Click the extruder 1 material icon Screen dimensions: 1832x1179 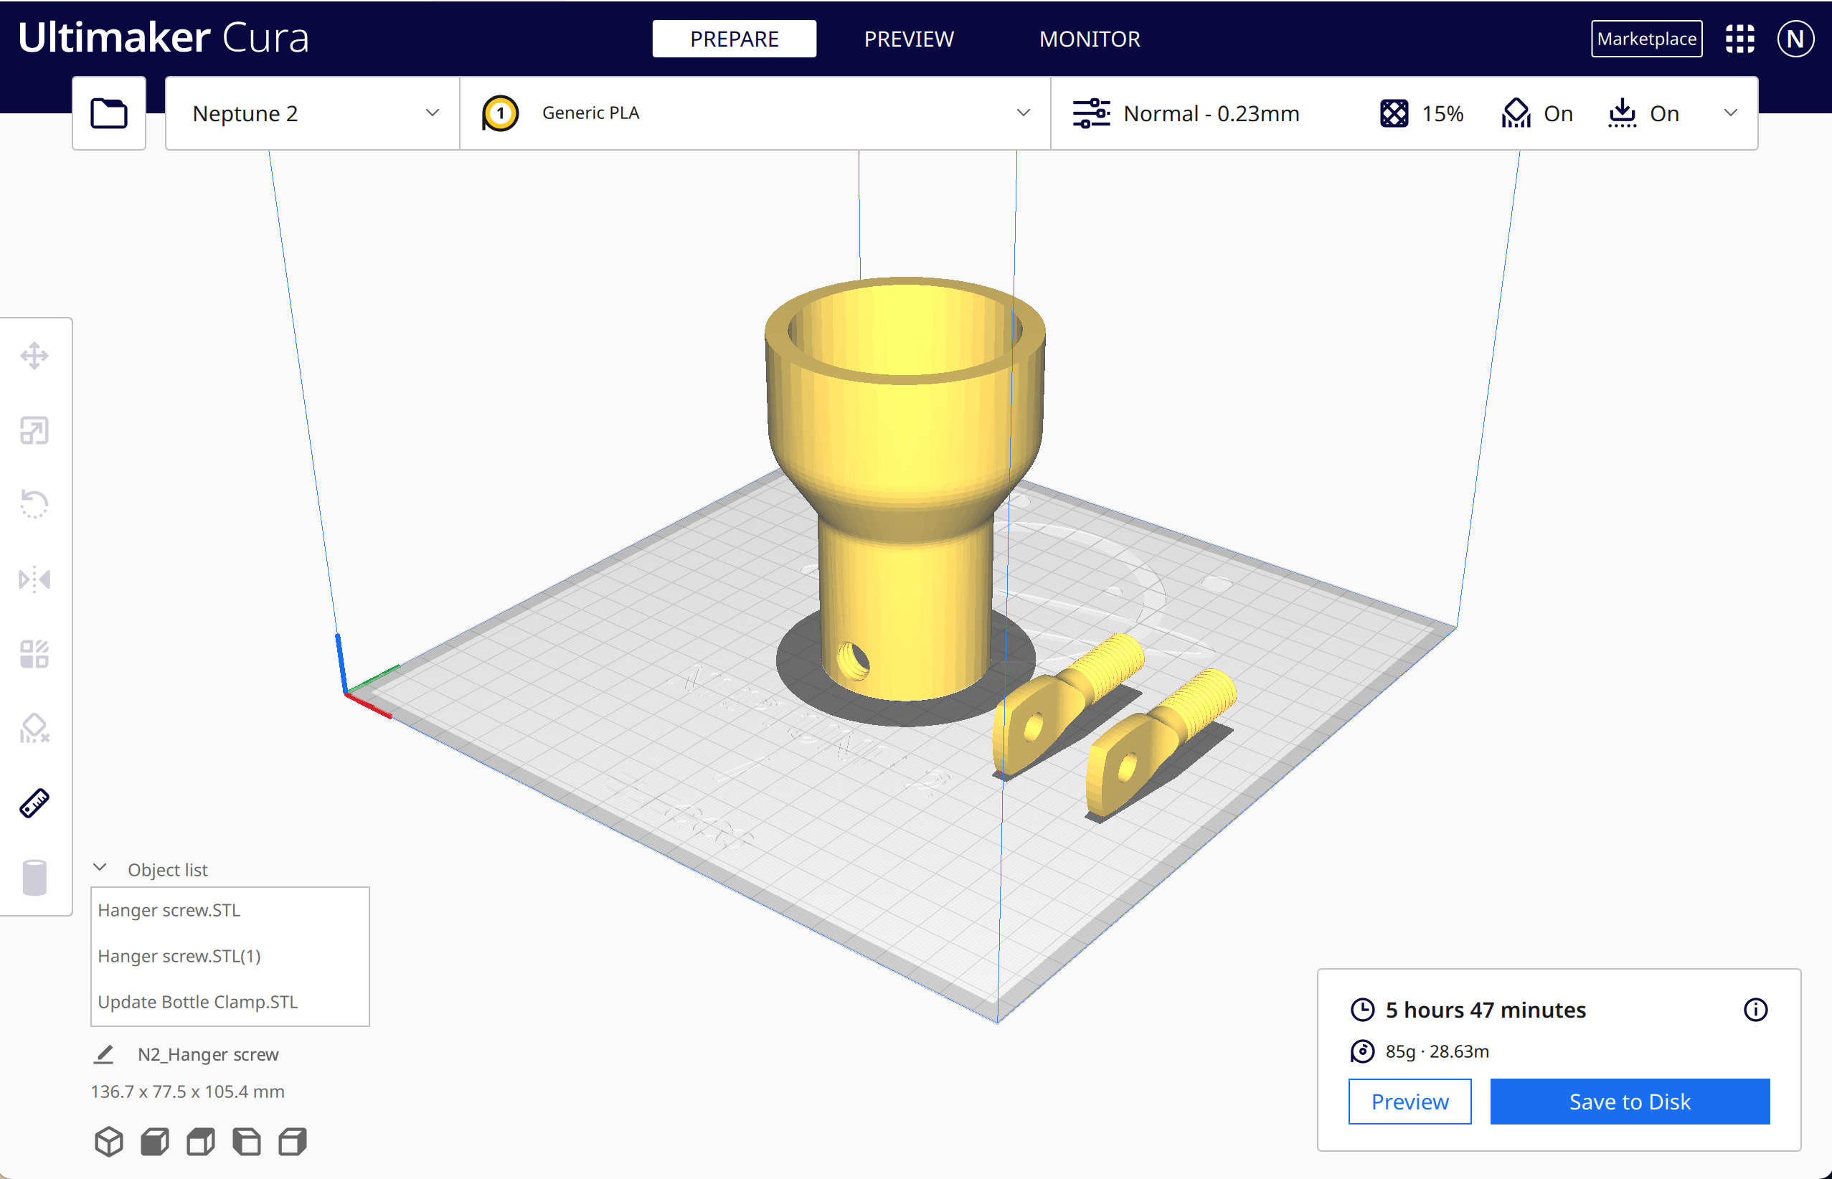[500, 113]
